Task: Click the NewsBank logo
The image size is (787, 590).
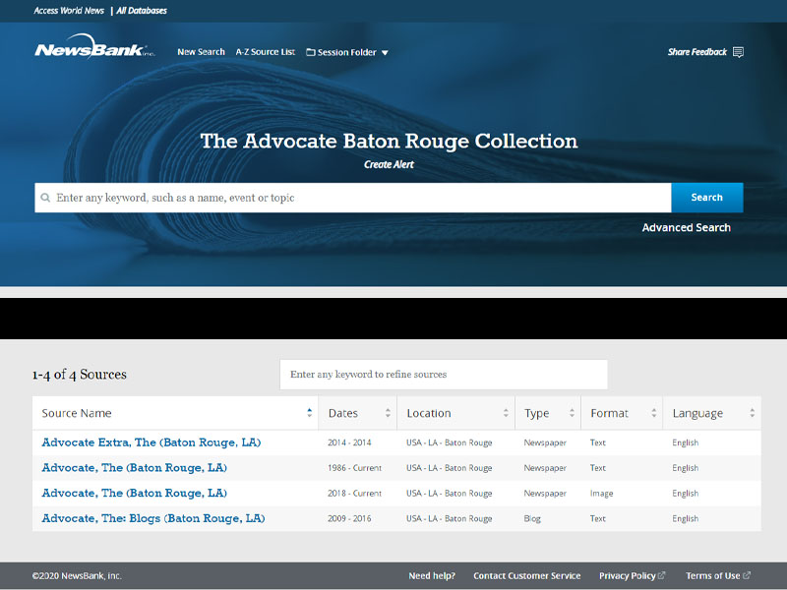Action: (94, 47)
